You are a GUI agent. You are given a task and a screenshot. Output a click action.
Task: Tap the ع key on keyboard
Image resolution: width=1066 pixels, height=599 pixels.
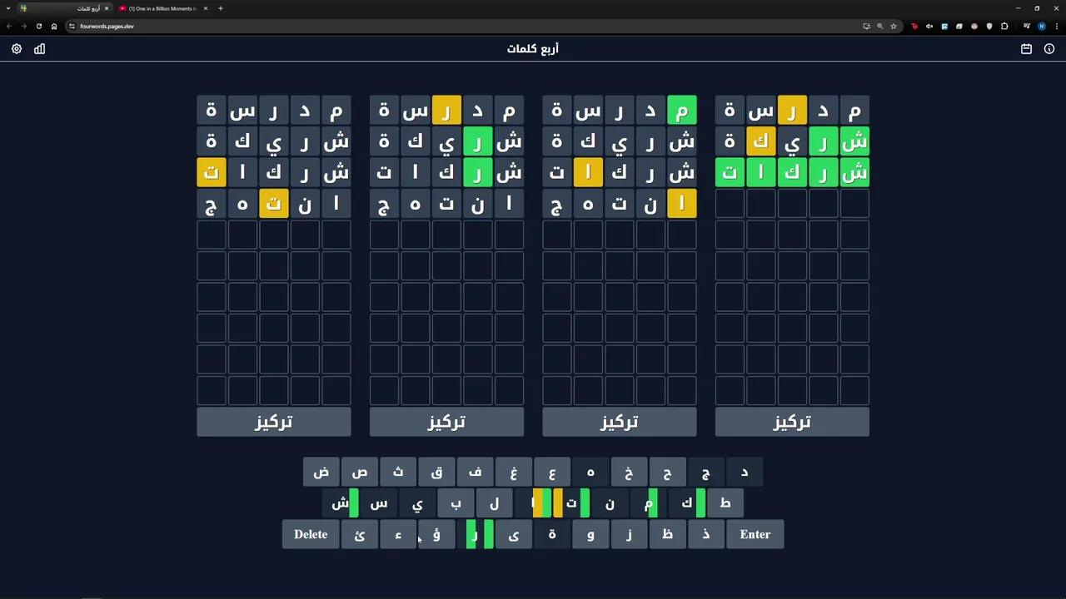pos(552,472)
